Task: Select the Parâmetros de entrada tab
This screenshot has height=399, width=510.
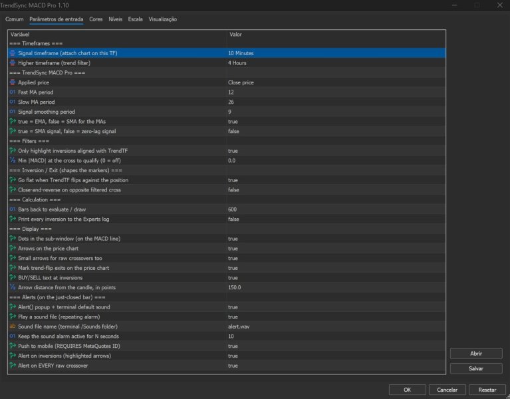Action: point(57,19)
